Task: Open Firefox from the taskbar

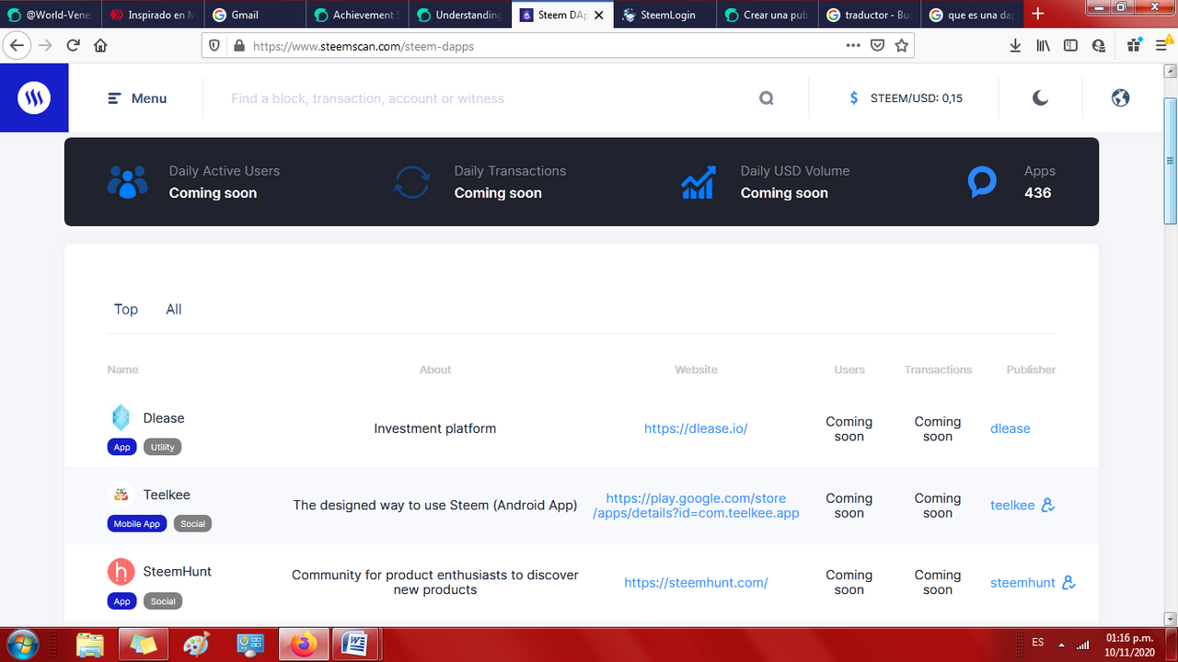Action: tap(303, 645)
